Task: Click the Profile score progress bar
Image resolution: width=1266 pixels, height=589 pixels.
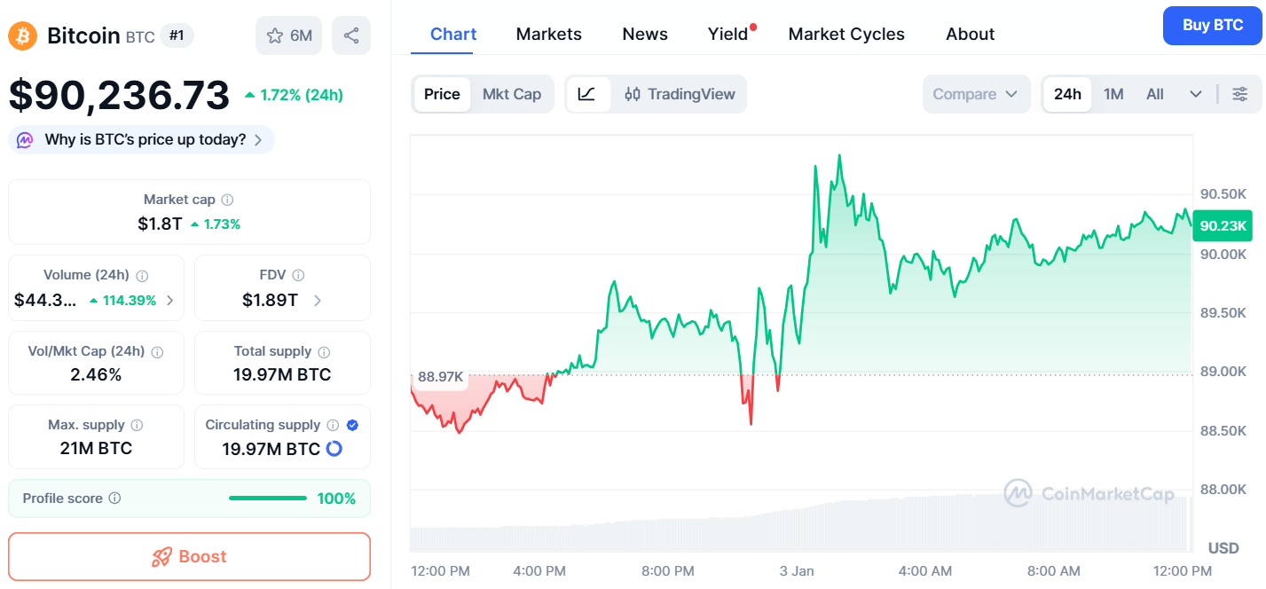Action: 267,499
